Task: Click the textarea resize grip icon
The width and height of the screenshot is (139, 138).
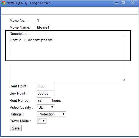Action: pyautogui.click(x=124, y=80)
